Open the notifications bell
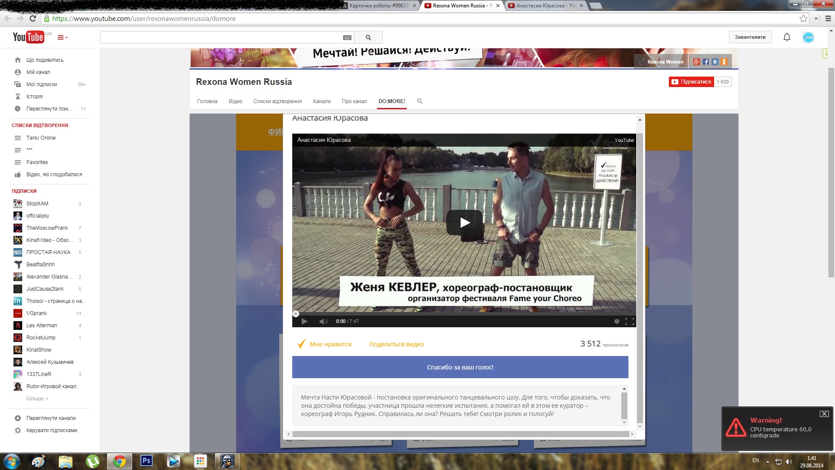835x470 pixels. pyautogui.click(x=787, y=37)
